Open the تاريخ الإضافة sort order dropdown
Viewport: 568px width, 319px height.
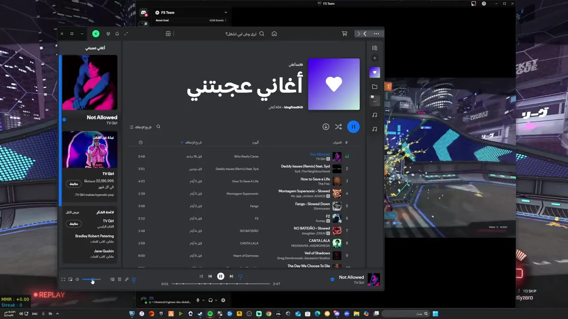[x=141, y=127]
